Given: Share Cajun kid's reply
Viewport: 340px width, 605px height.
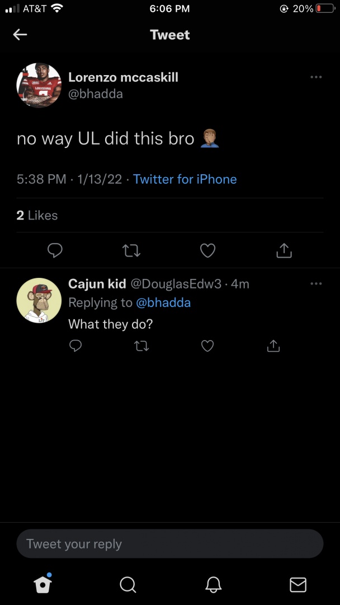Looking at the screenshot, I should [273, 346].
